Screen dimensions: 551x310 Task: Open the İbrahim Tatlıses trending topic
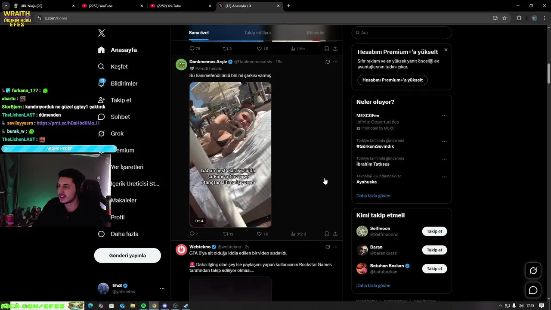(373, 164)
